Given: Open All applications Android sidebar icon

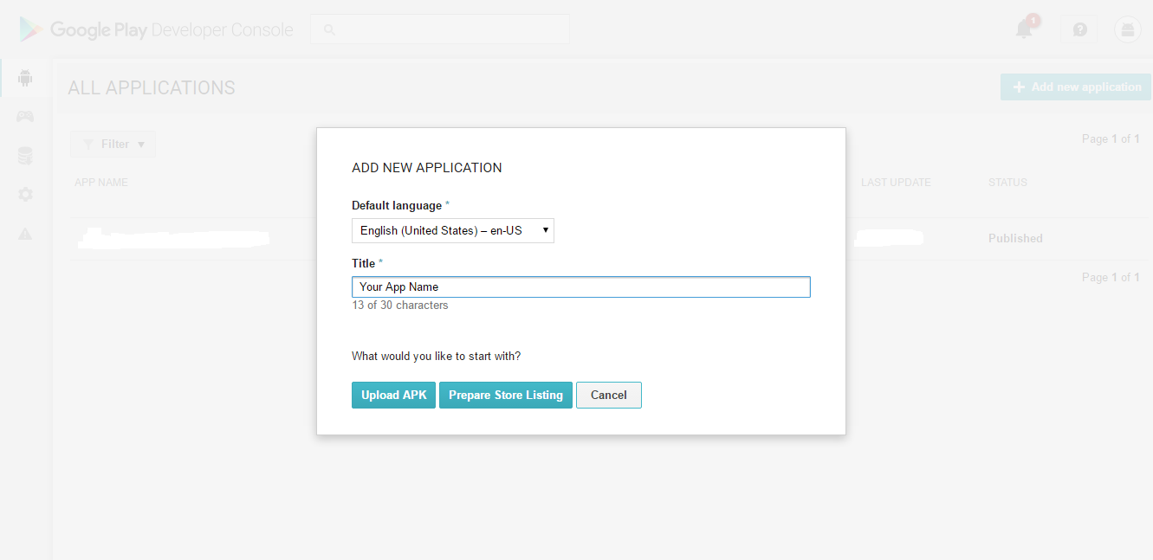Looking at the screenshot, I should [25, 79].
